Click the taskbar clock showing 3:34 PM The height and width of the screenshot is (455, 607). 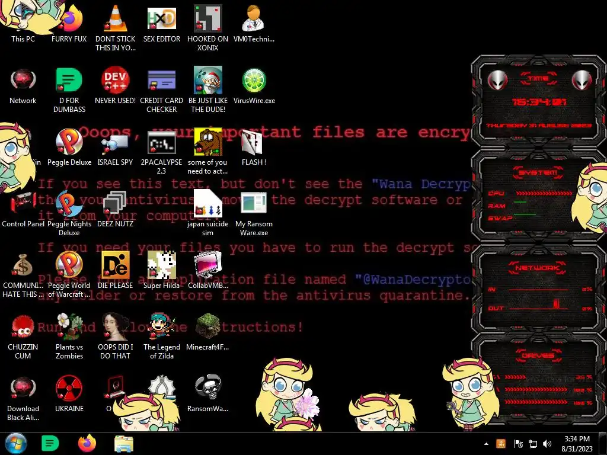click(577, 444)
